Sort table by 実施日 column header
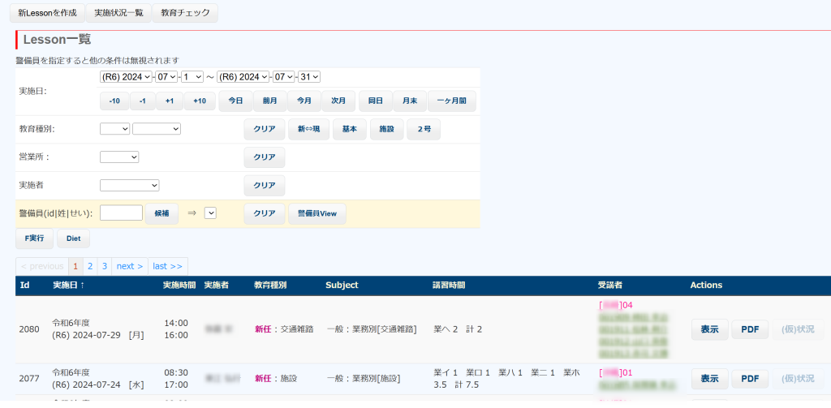Screen dimensions: 831x408 (68, 286)
